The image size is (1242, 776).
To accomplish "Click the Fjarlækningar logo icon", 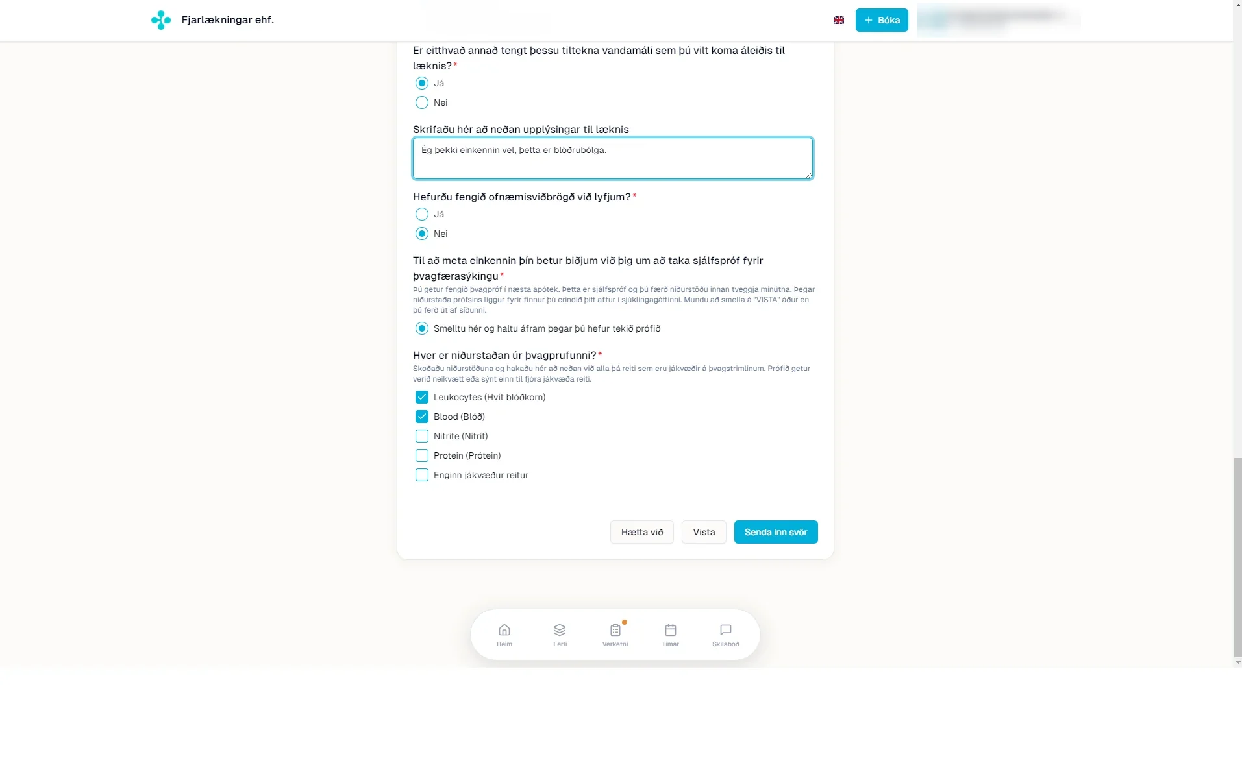I will coord(161,20).
